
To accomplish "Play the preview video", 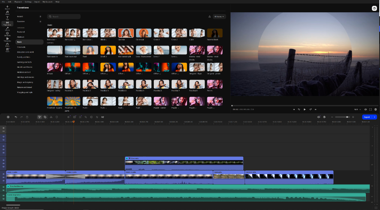I will click(305, 109).
